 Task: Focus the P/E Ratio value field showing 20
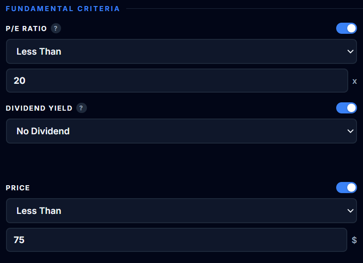click(x=177, y=81)
